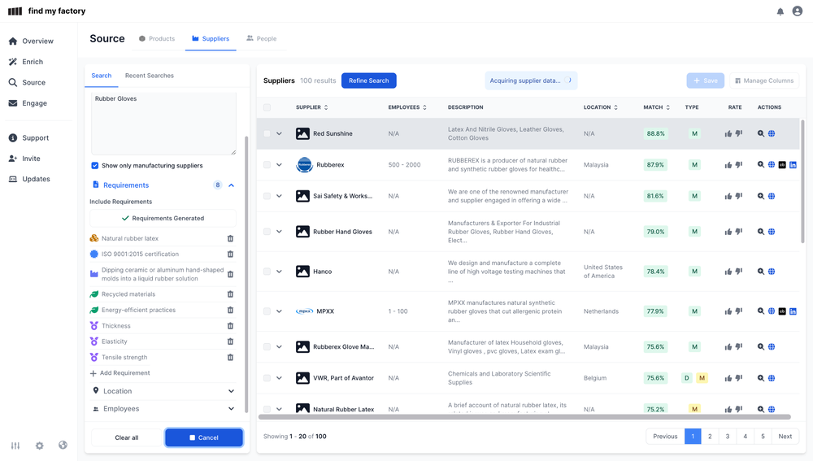
Task: Go to Overview in sidebar
Action: pyautogui.click(x=31, y=41)
